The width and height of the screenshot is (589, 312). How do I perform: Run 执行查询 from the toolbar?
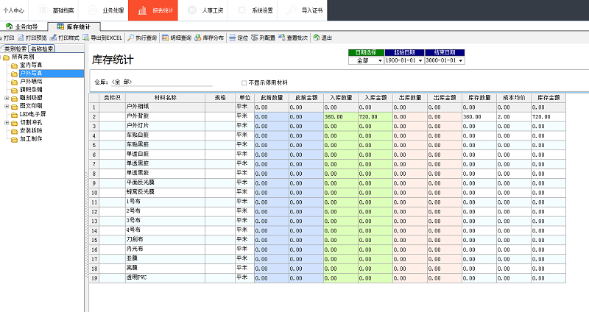coord(141,37)
